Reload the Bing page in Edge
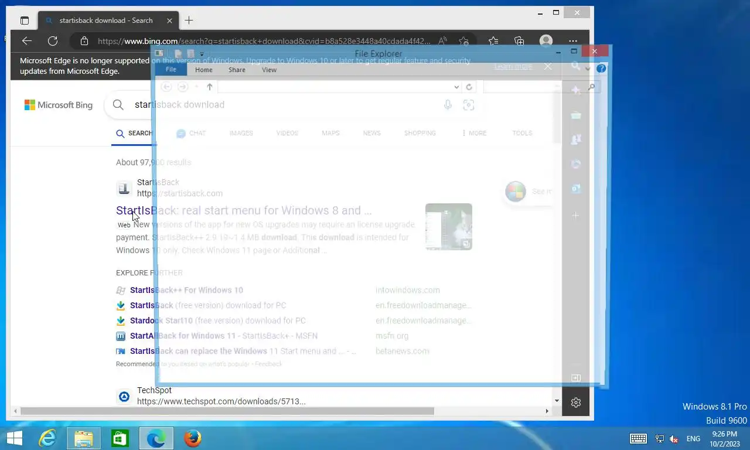 [x=53, y=41]
